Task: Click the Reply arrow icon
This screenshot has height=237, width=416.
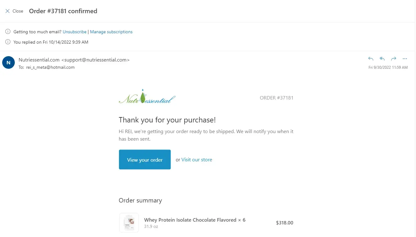Action: [371, 59]
